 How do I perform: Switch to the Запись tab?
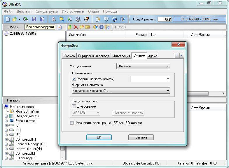[x=69, y=56]
